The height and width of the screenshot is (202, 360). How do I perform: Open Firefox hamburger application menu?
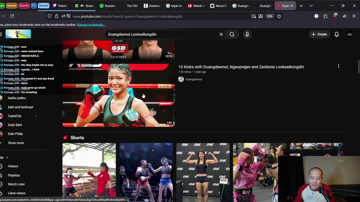354,16
